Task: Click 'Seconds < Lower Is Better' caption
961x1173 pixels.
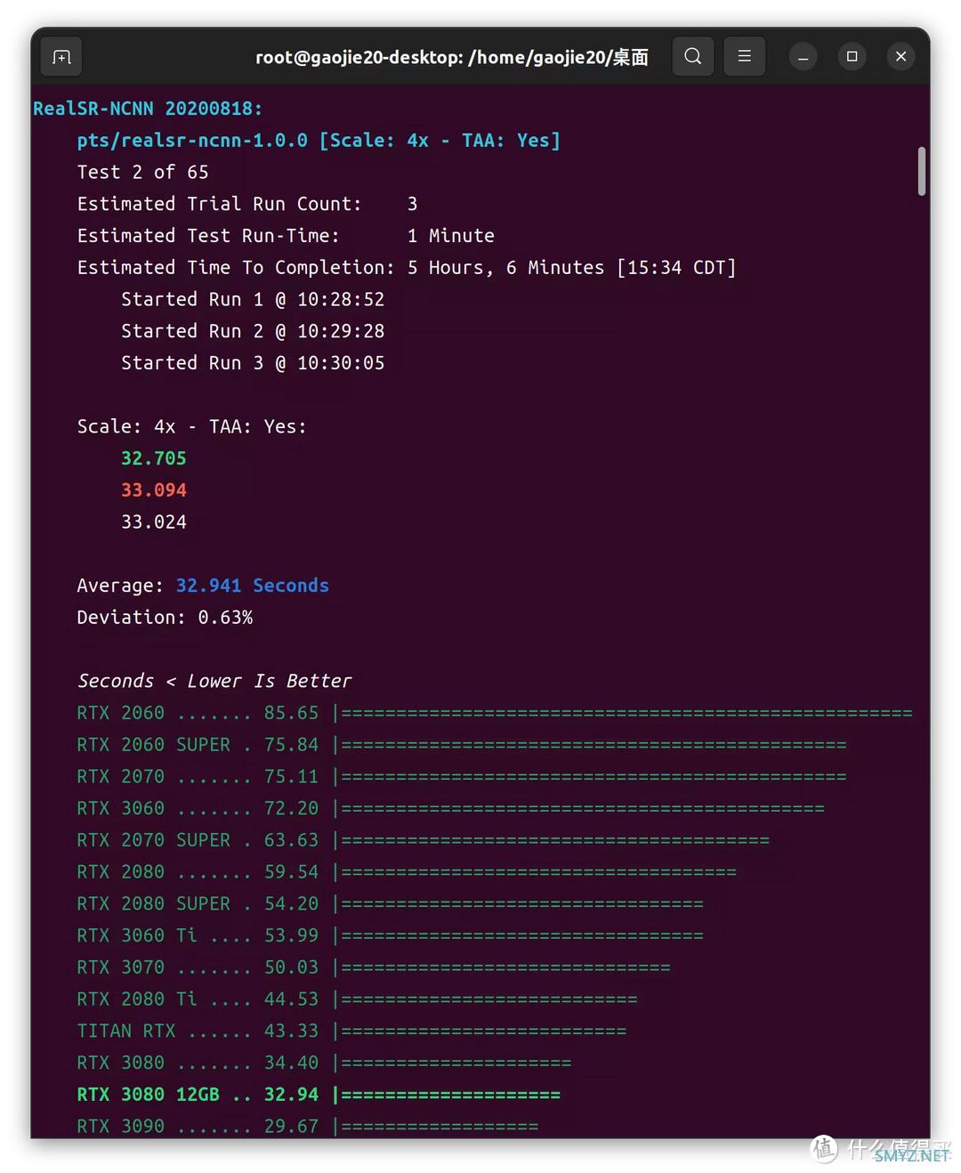Action: [x=214, y=681]
